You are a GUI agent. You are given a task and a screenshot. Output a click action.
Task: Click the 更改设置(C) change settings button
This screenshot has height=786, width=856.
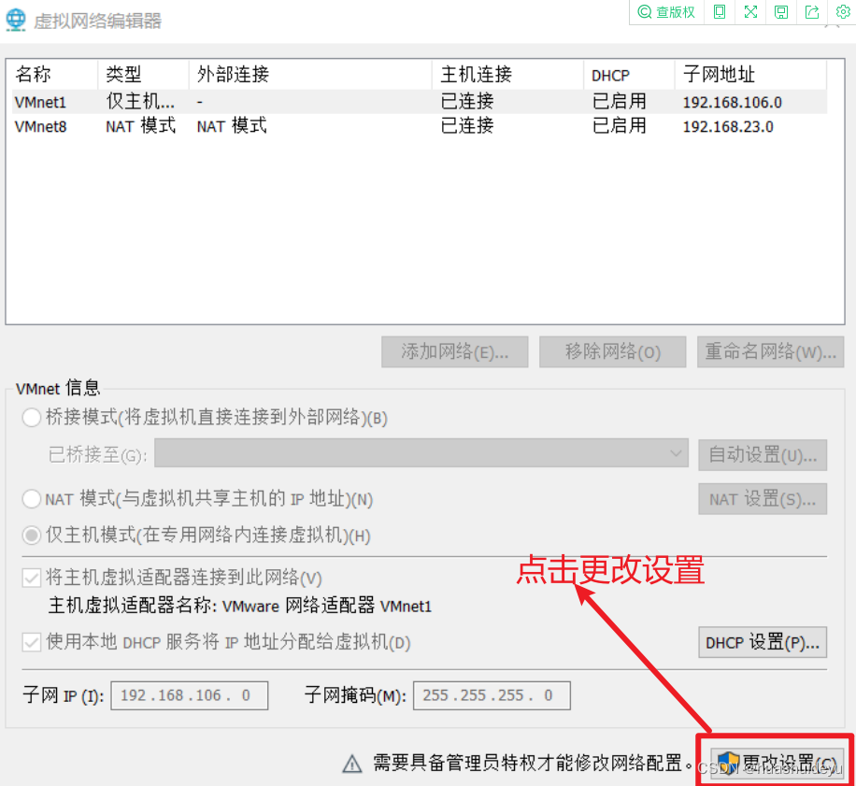(x=777, y=763)
